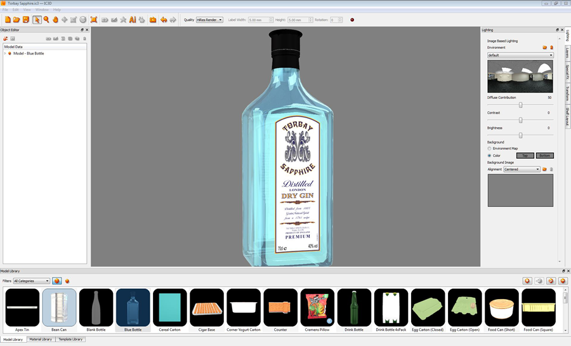Click the Height spinner arrows
This screenshot has height=346, width=571.
point(311,20)
